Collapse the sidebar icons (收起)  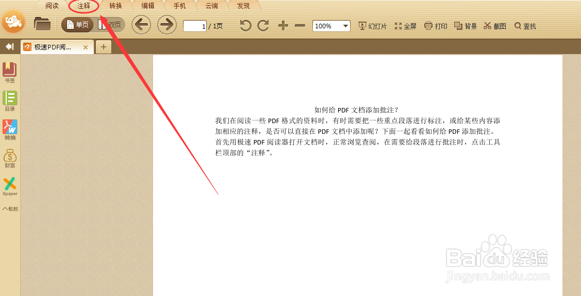click(x=10, y=208)
